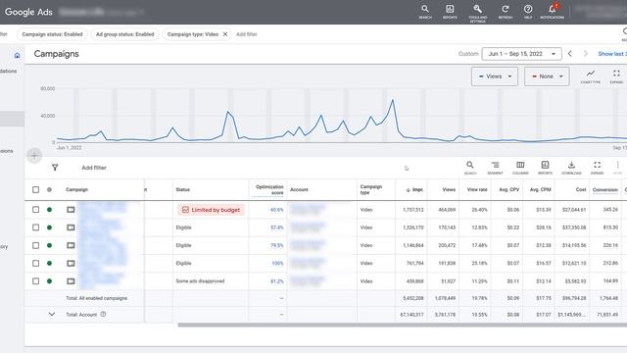Click the status dot column header icon

pos(49,189)
